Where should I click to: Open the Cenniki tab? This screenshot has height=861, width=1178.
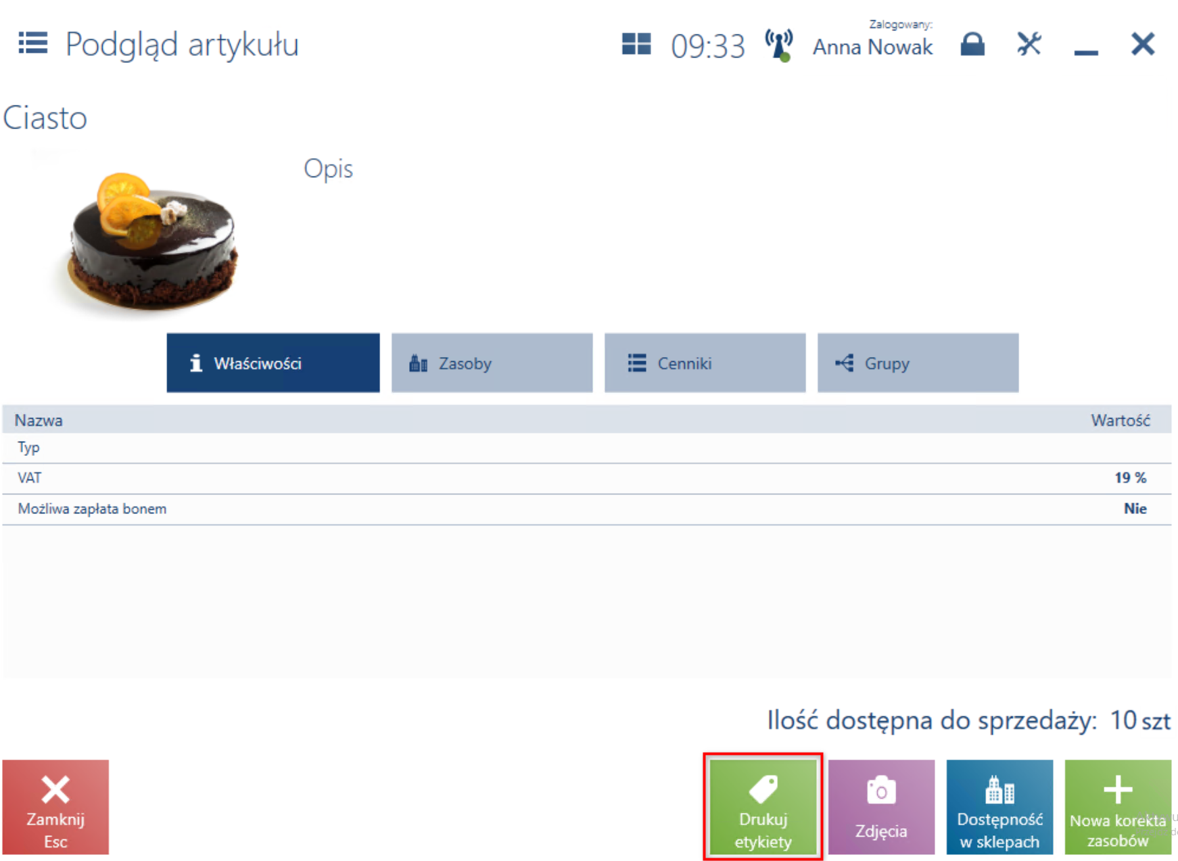(x=705, y=363)
